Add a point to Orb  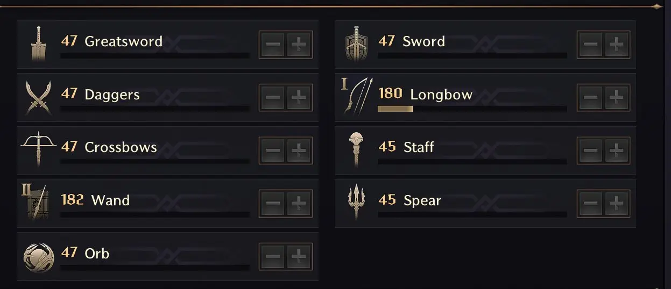point(299,256)
